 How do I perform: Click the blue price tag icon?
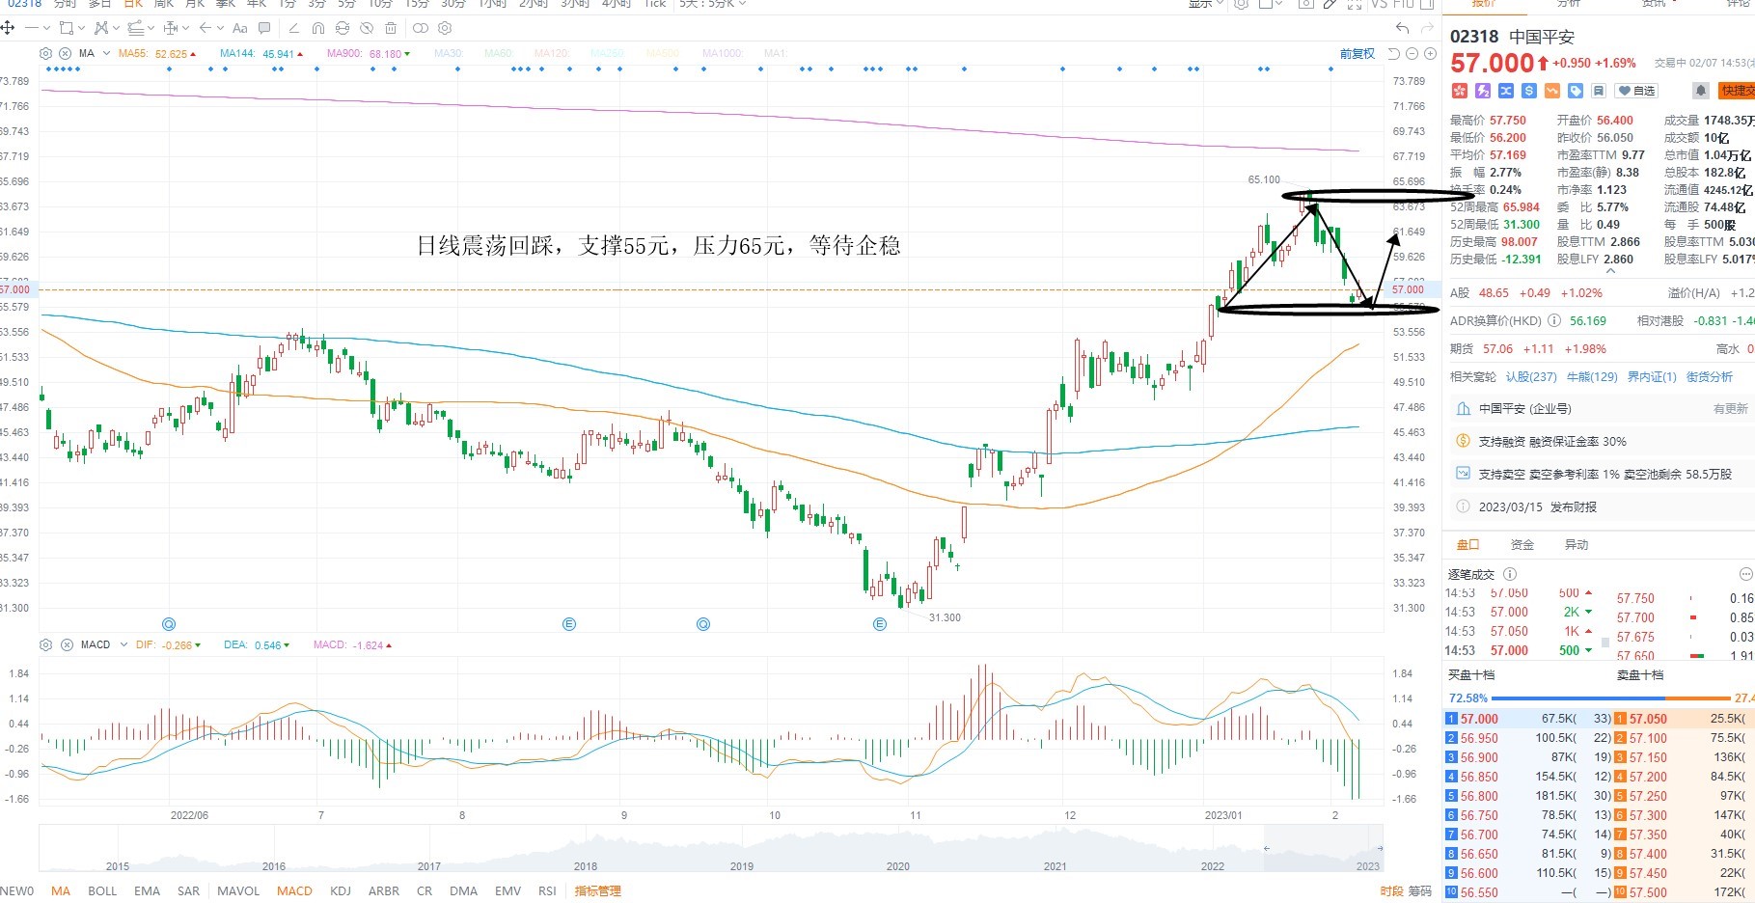(x=1576, y=91)
